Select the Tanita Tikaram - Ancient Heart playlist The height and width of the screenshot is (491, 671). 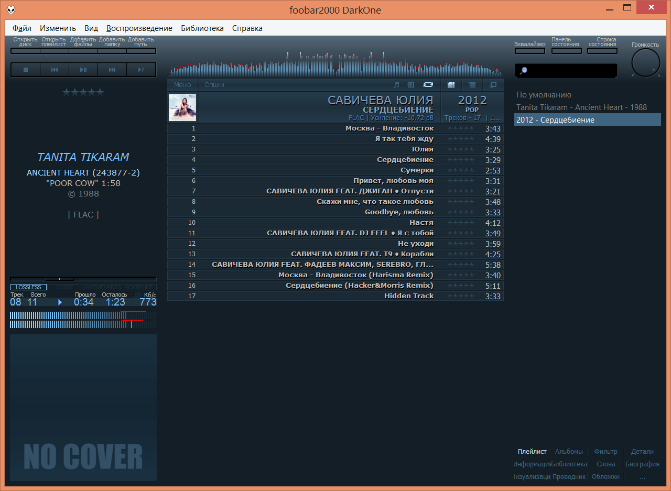pyautogui.click(x=581, y=107)
